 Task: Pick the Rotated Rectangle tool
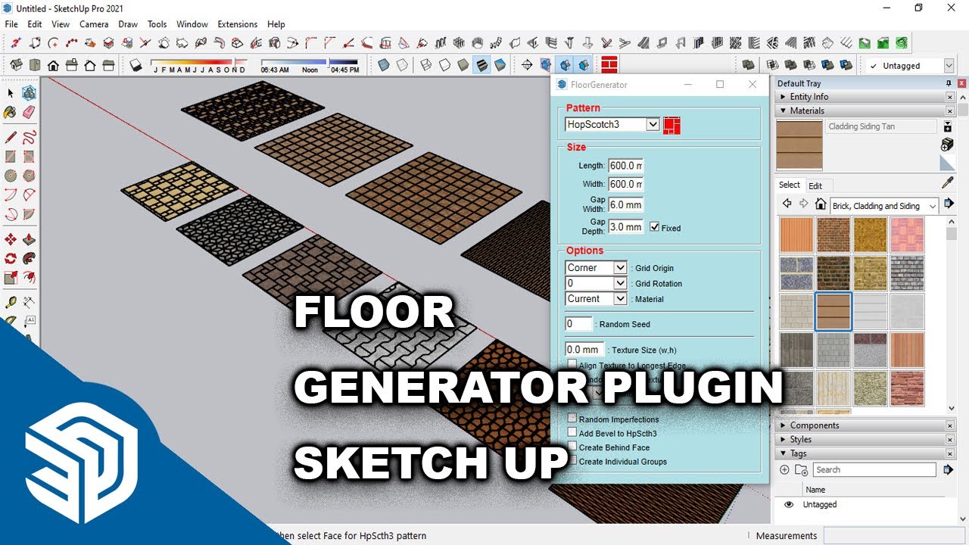pos(29,157)
